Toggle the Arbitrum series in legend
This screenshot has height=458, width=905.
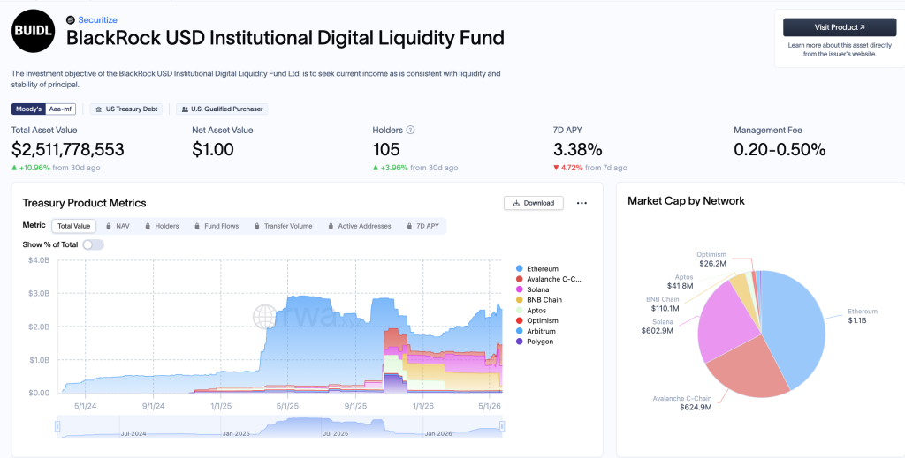[536, 331]
